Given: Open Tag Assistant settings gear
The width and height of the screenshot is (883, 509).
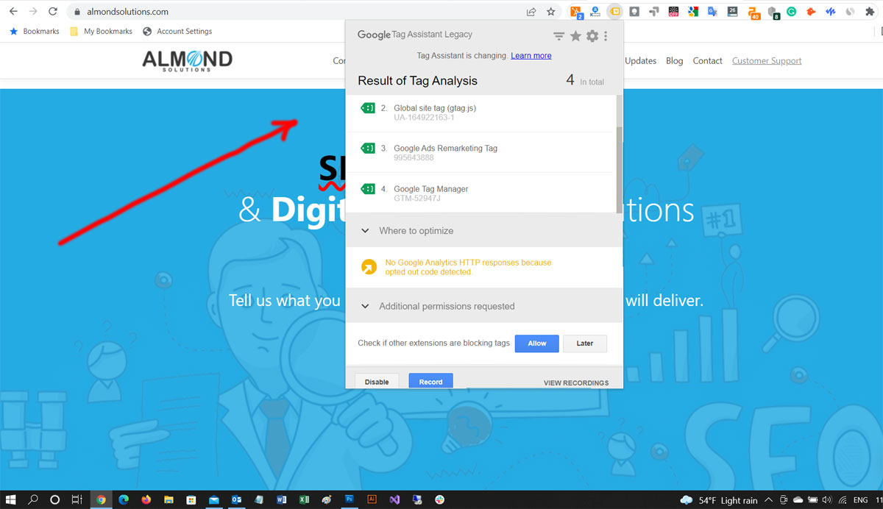Looking at the screenshot, I should (592, 36).
